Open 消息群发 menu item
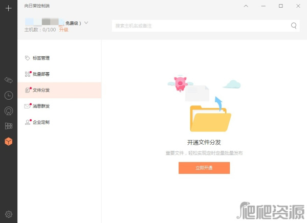Viewport: 307px width, 223px height. click(x=59, y=106)
